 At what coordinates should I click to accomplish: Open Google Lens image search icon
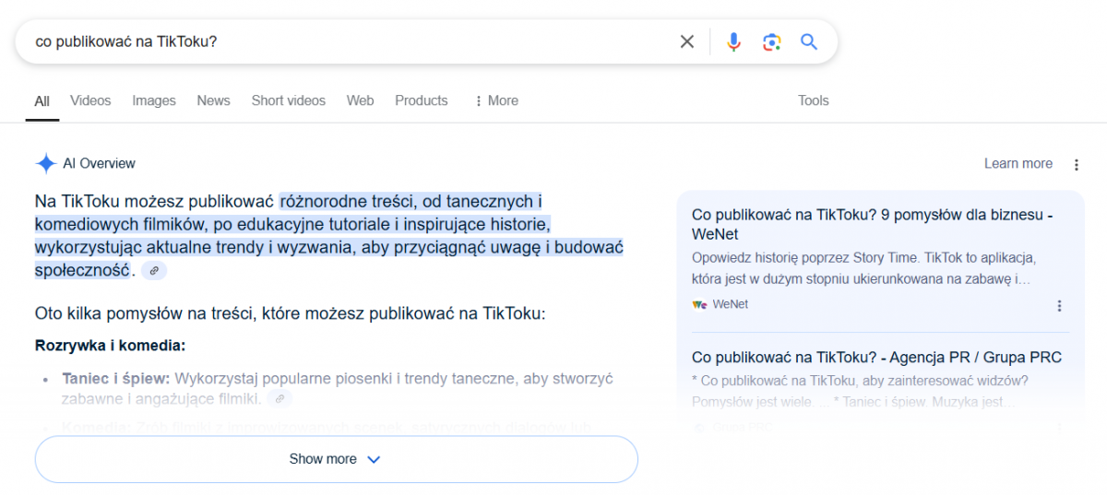coord(771,41)
